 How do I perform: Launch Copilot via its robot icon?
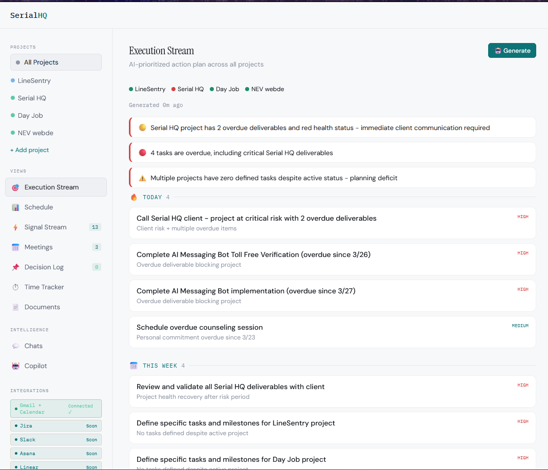(x=16, y=366)
